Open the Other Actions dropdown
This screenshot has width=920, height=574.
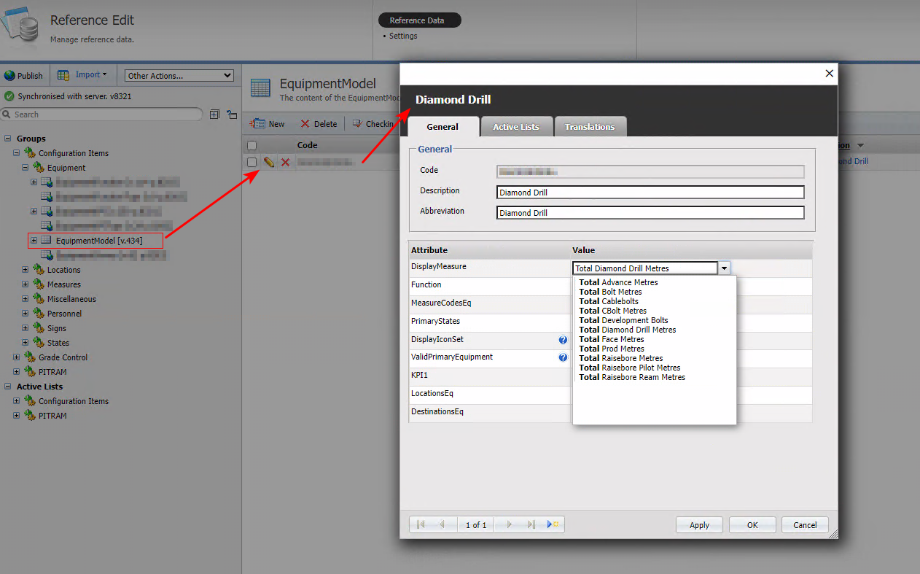click(179, 75)
